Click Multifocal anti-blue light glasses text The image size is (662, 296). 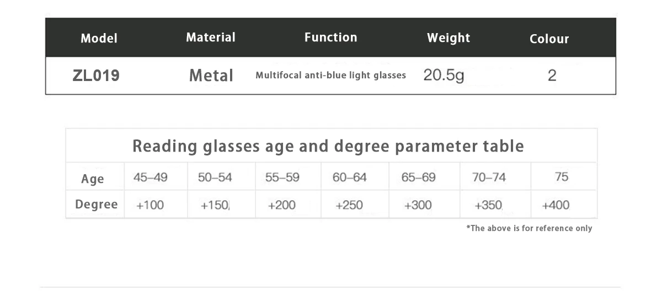tap(330, 76)
